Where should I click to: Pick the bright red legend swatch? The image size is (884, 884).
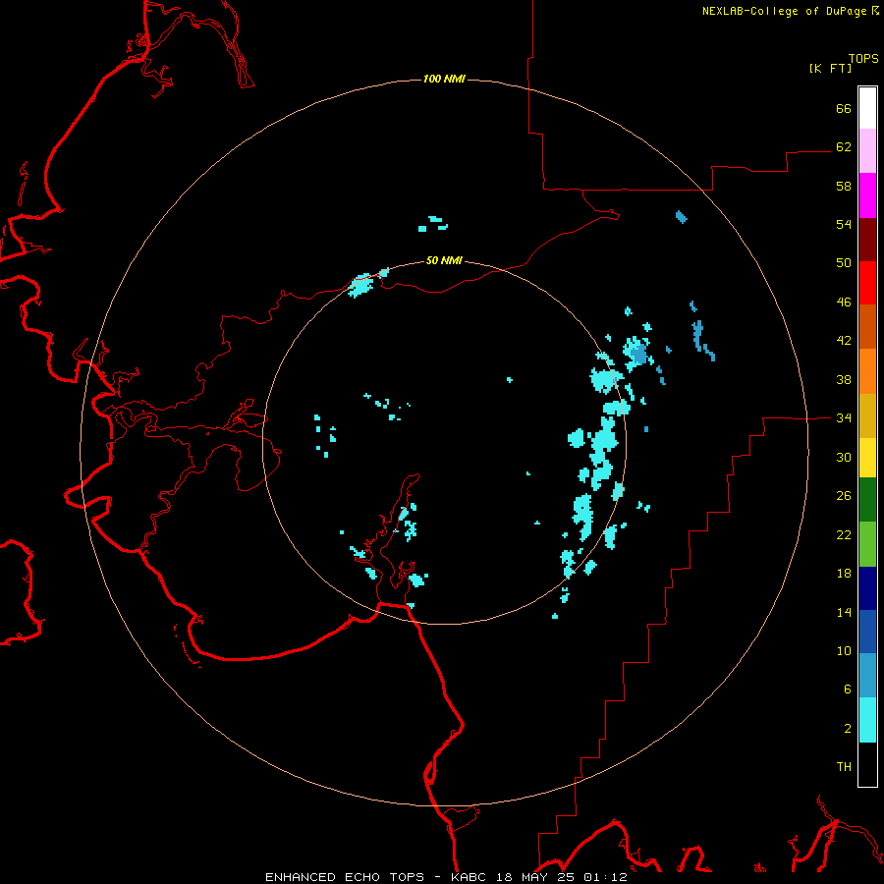[867, 283]
